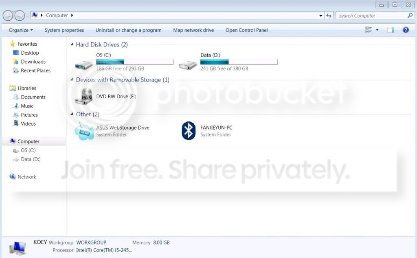Click the Back navigation arrow
This screenshot has height=258, width=417.
(x=8, y=16)
